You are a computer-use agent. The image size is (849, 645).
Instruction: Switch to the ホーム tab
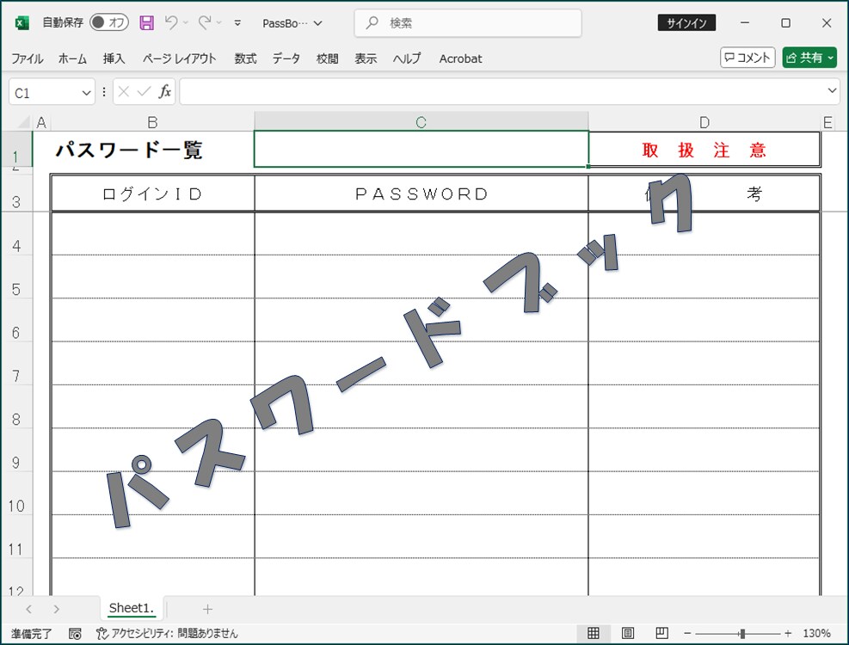point(72,58)
